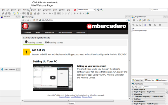Pin the Structure panel

17,17
